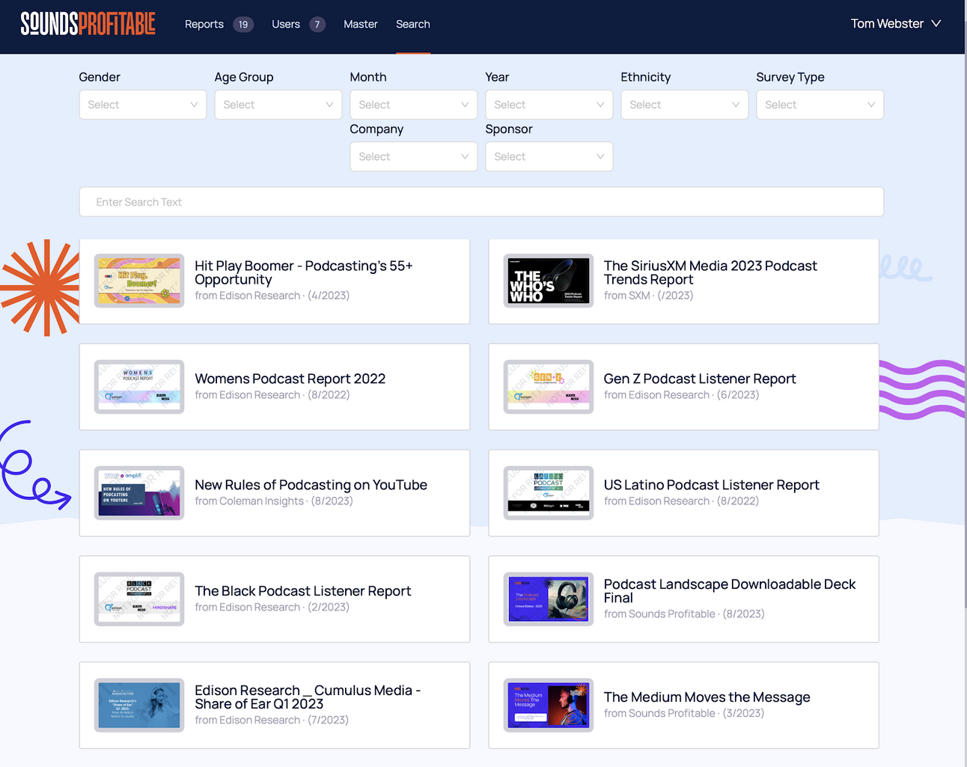Open the Podcast Landscape deck thumbnail
The image size is (967, 767).
[x=549, y=599]
